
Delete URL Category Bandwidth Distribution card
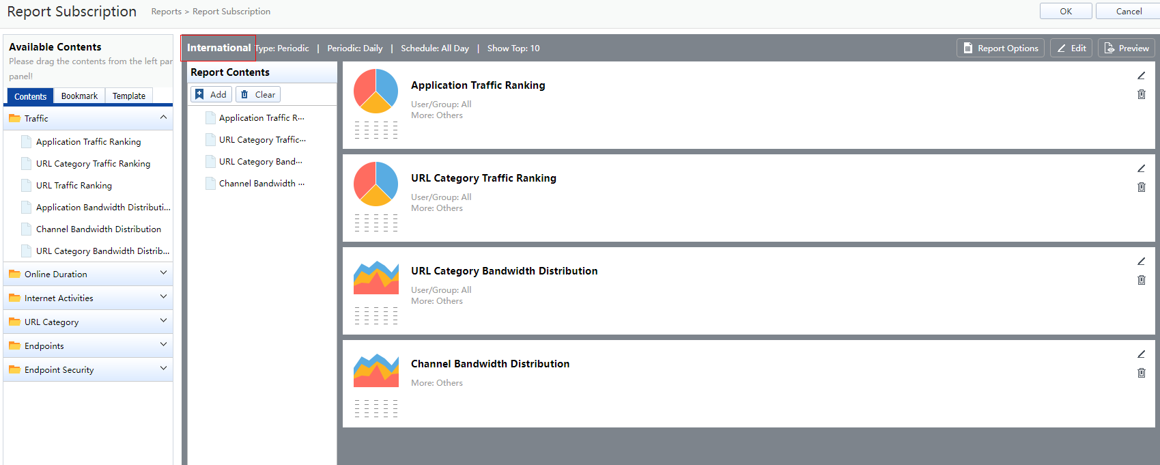tap(1141, 280)
